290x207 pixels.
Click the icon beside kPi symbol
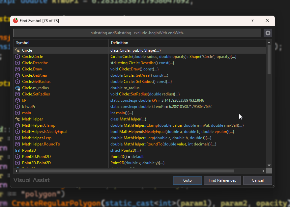pyautogui.click(x=17, y=100)
